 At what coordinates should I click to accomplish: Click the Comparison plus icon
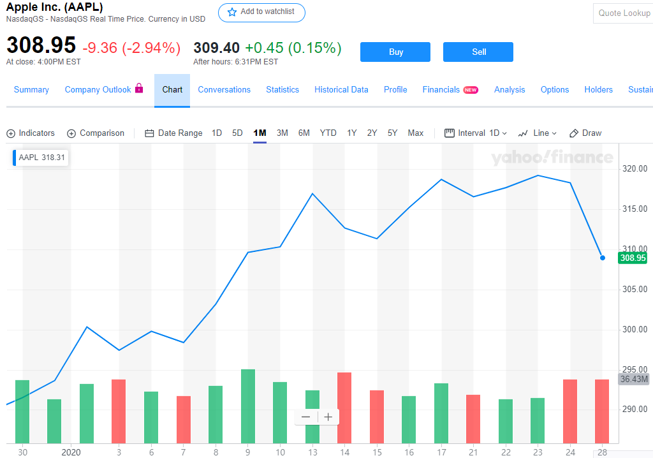(71, 133)
